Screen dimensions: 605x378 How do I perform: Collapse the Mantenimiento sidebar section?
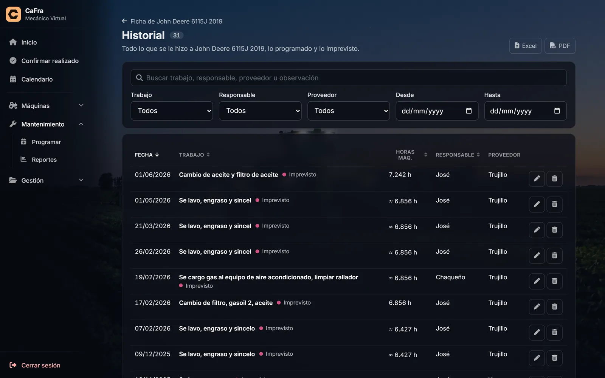[46, 124]
